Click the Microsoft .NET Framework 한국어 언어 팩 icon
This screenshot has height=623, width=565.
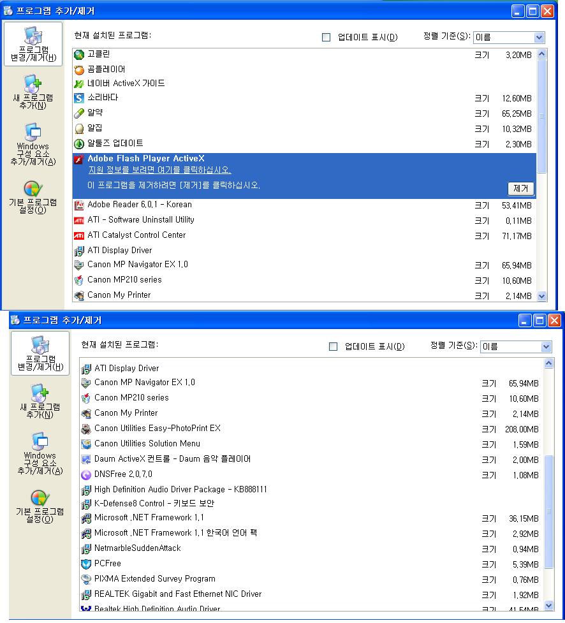(x=86, y=533)
